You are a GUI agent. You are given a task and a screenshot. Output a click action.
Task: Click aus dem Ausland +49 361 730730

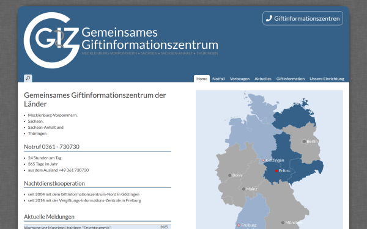(x=58, y=170)
